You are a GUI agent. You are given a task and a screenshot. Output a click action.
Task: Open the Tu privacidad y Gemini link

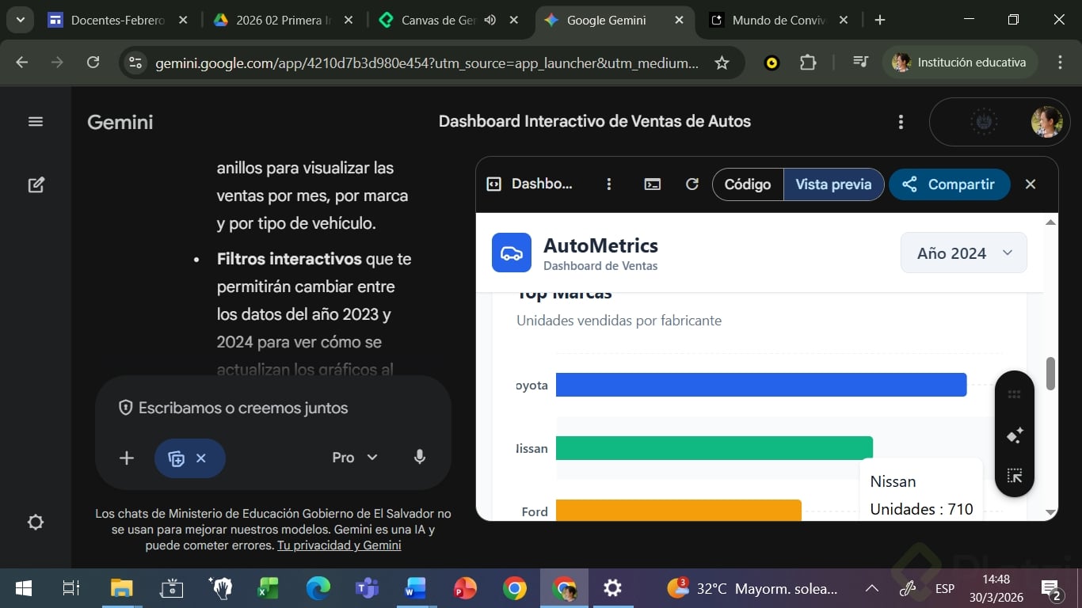339,545
